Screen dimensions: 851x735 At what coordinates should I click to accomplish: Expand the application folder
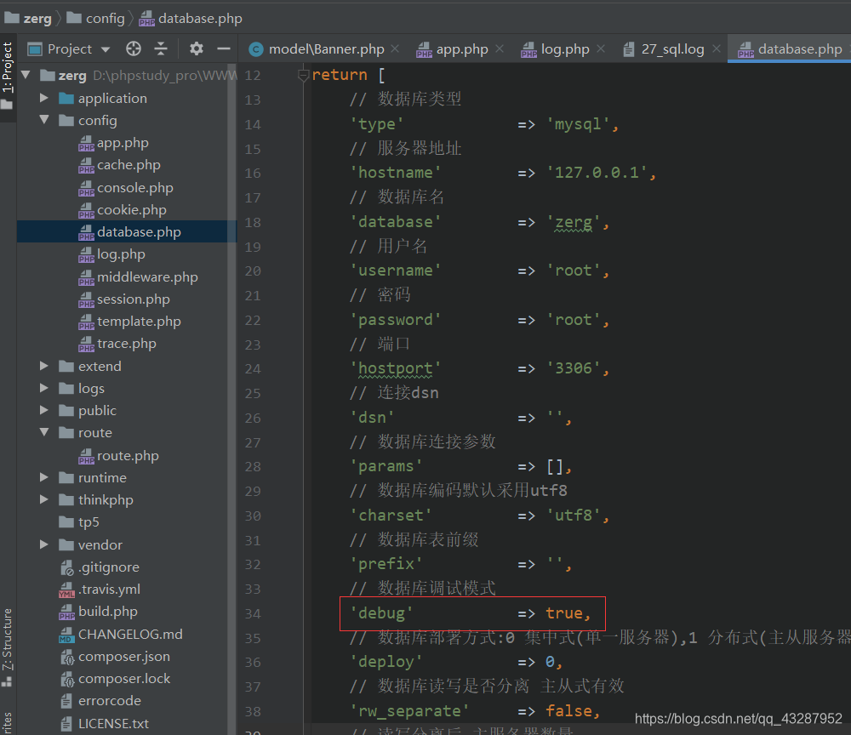[x=44, y=98]
